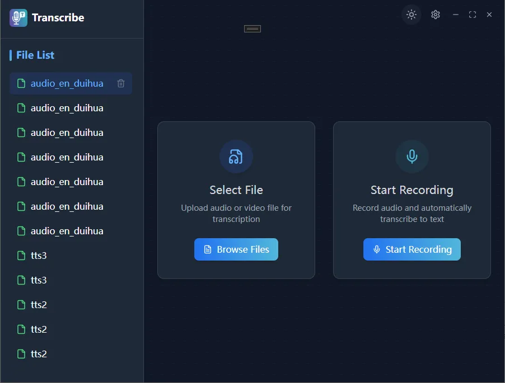Image resolution: width=505 pixels, height=383 pixels.
Task: Click the "Record audio and automatically" description
Action: pos(412,214)
